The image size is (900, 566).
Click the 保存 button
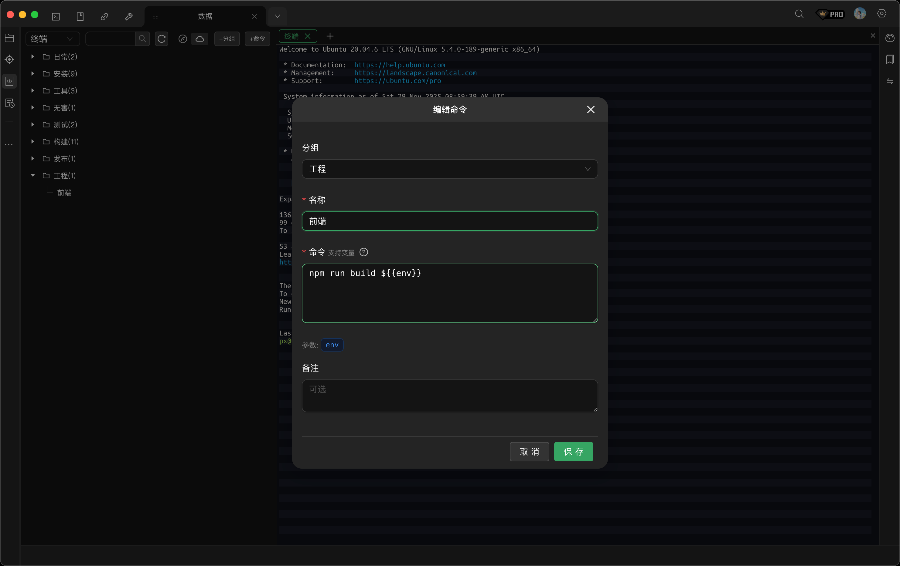click(573, 452)
